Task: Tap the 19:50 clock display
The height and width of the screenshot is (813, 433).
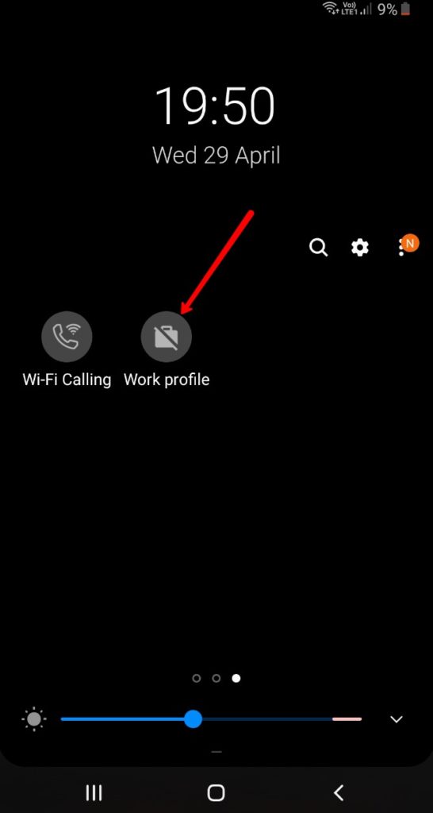Action: (x=215, y=106)
